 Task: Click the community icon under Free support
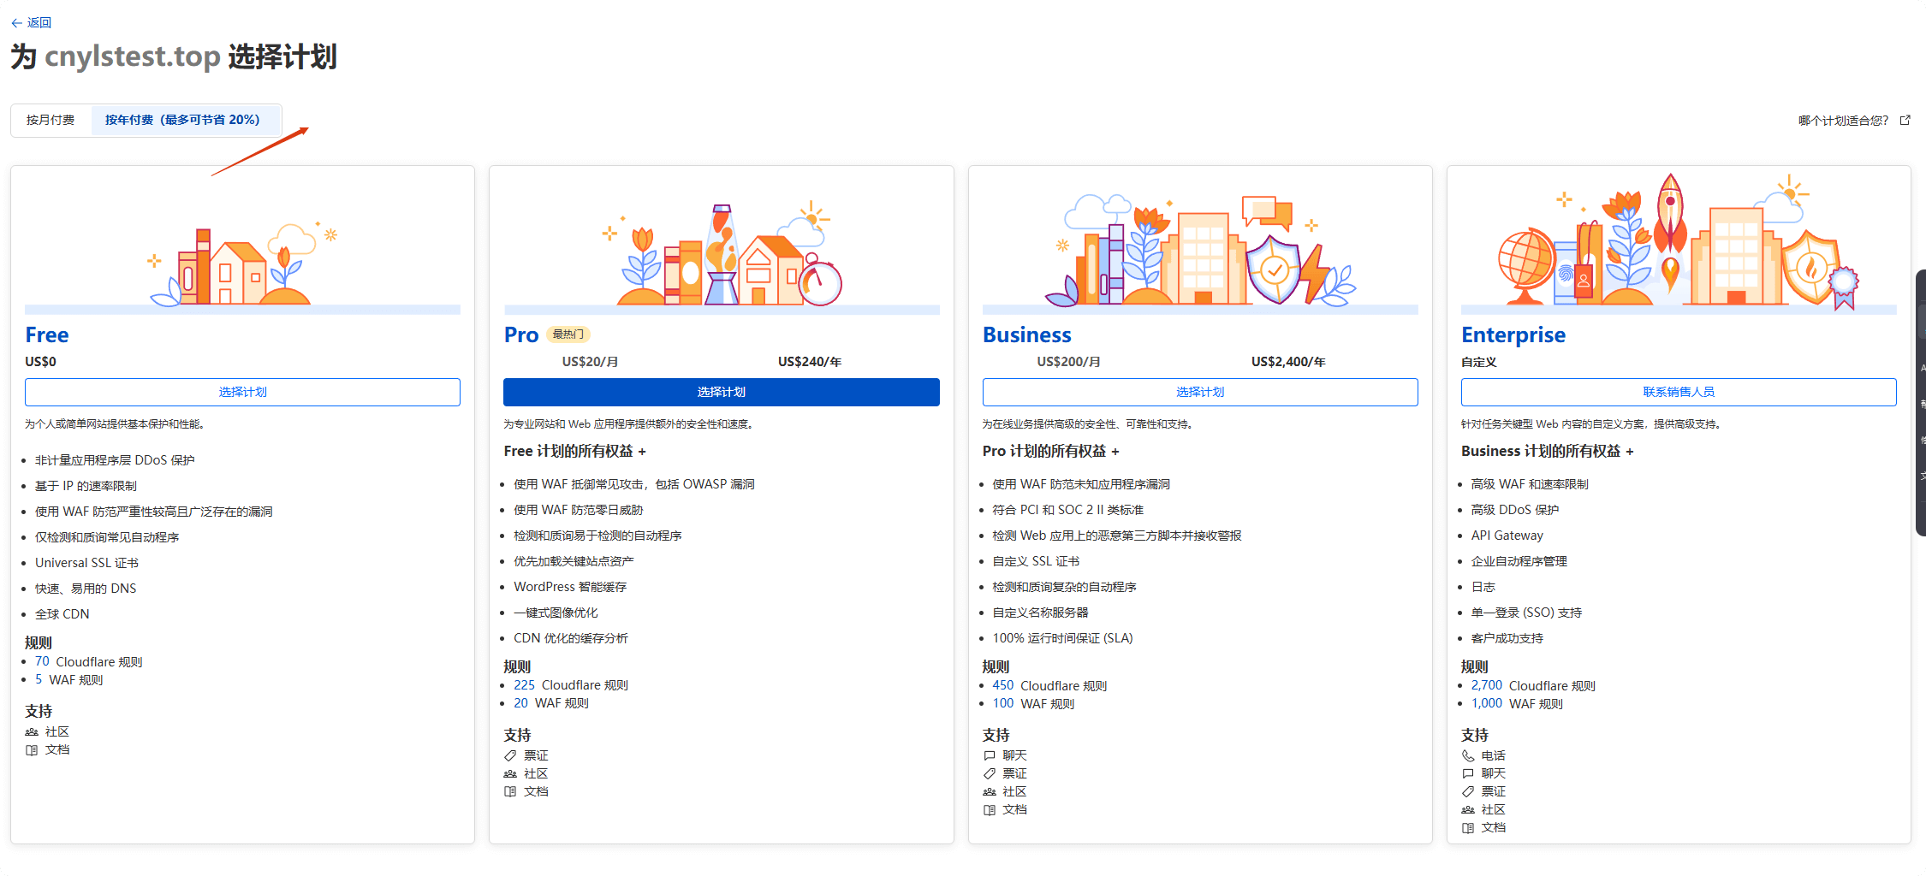click(32, 732)
